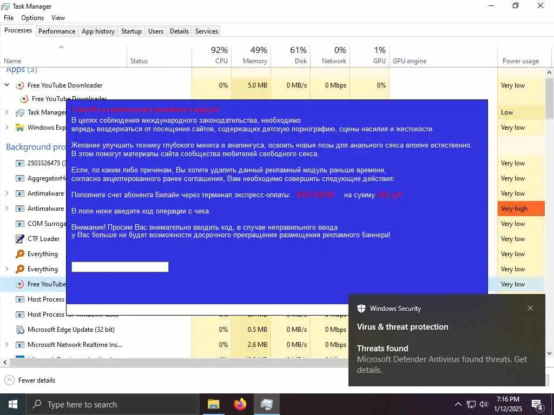Sort processes by Name column
Screen dimensions: 554x415
(64, 56)
